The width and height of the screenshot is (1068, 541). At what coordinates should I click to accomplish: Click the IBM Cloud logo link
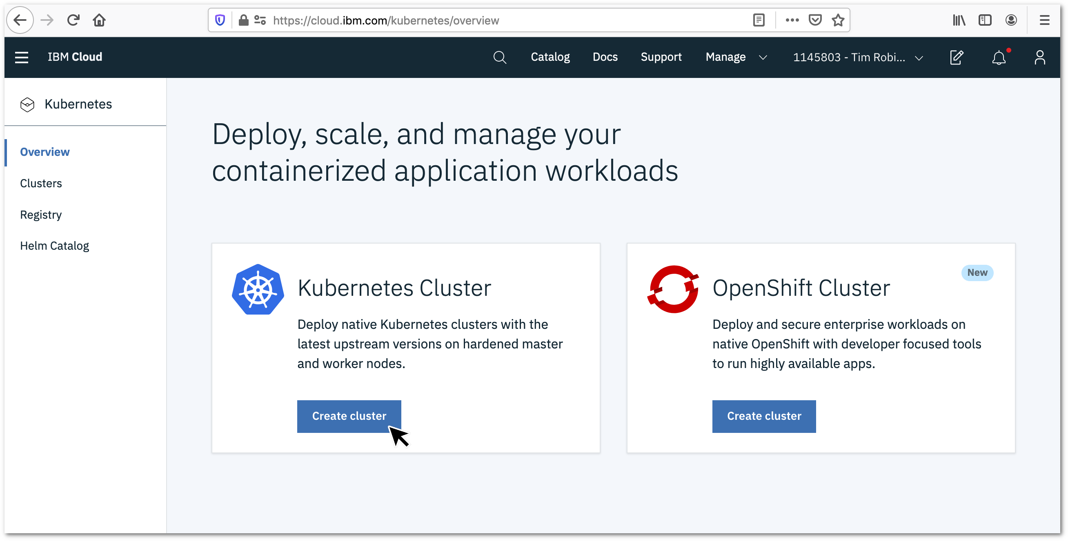click(75, 57)
